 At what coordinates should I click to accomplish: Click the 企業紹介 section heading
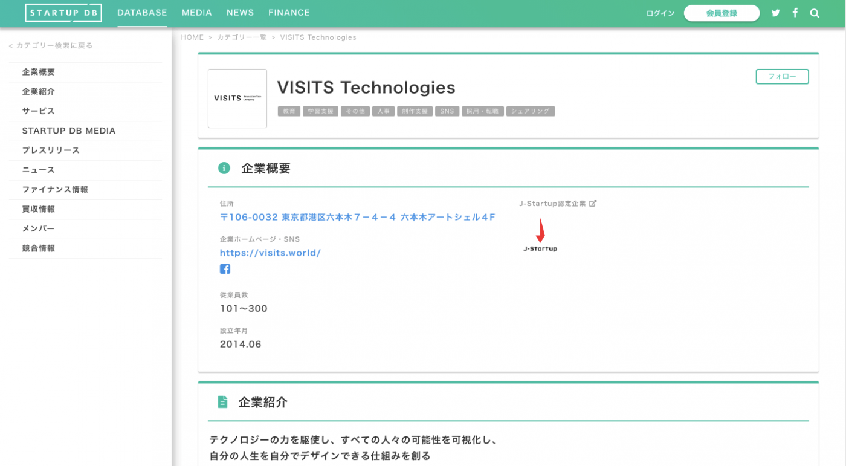[263, 403]
